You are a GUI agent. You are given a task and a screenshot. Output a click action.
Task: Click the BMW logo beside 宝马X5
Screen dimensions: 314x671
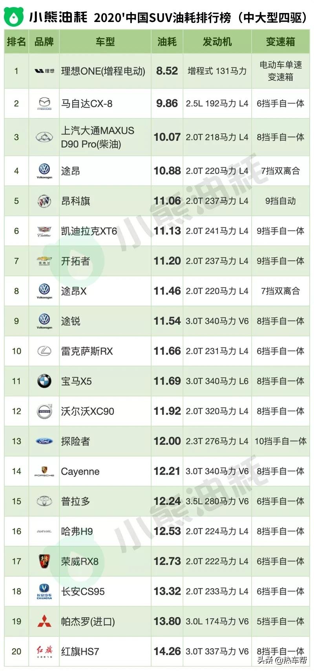pos(44,381)
